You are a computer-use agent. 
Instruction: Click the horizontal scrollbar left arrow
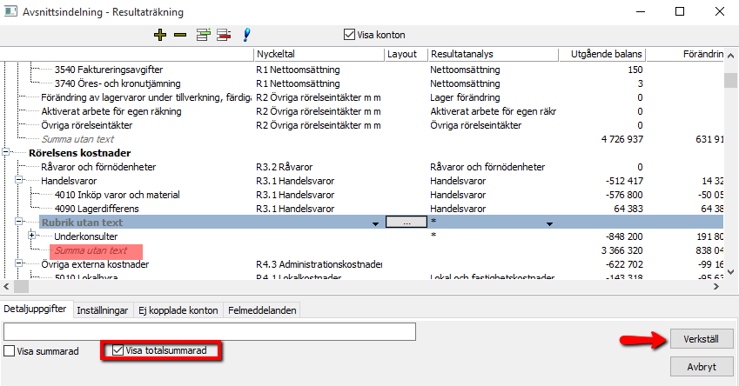6,286
